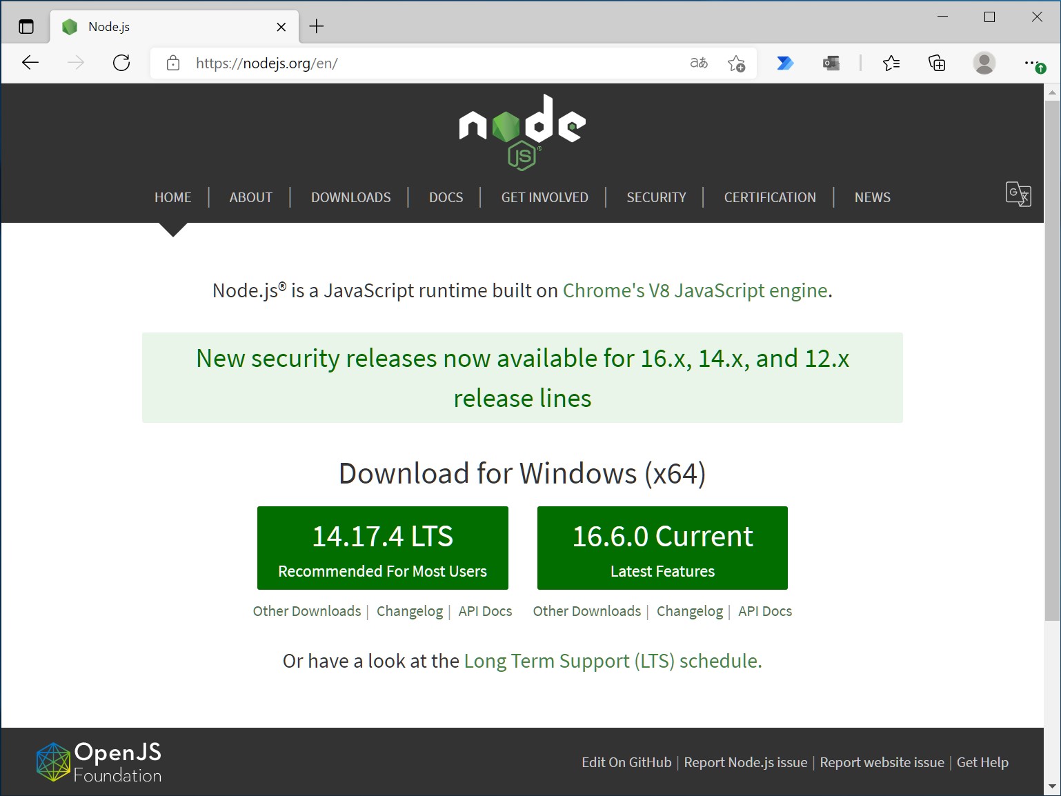Open the Google Translate widget on the page
Screen dimensions: 1061x796
[x=1018, y=196]
